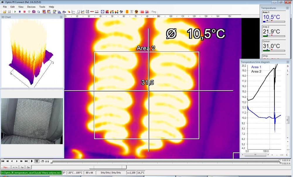This screenshot has width=293, height=177.
Task: Click the </> min-max scaling button
Action: point(15,167)
